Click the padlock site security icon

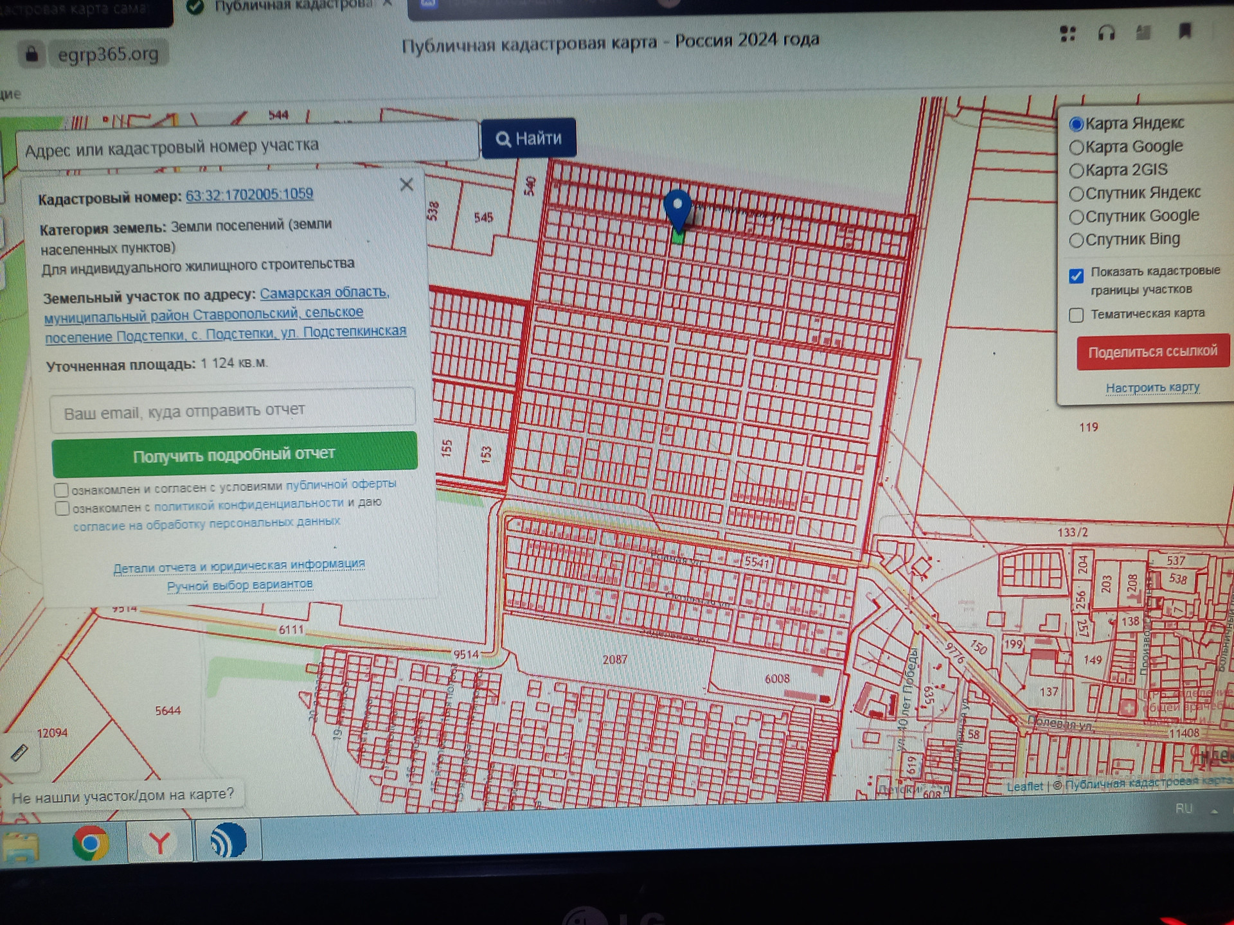31,54
